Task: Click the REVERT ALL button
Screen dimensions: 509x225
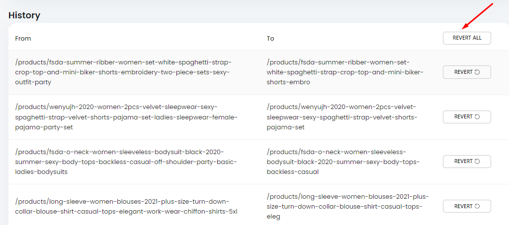Action: 467,38
